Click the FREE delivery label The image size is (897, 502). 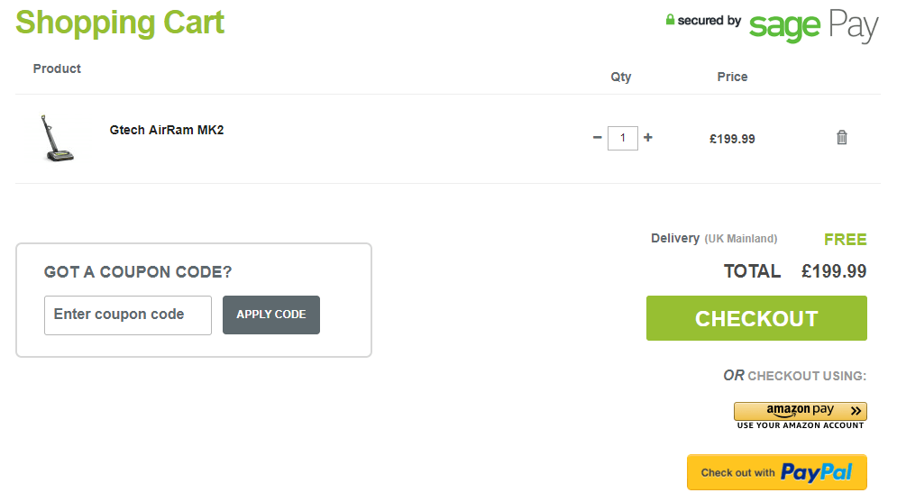click(845, 240)
